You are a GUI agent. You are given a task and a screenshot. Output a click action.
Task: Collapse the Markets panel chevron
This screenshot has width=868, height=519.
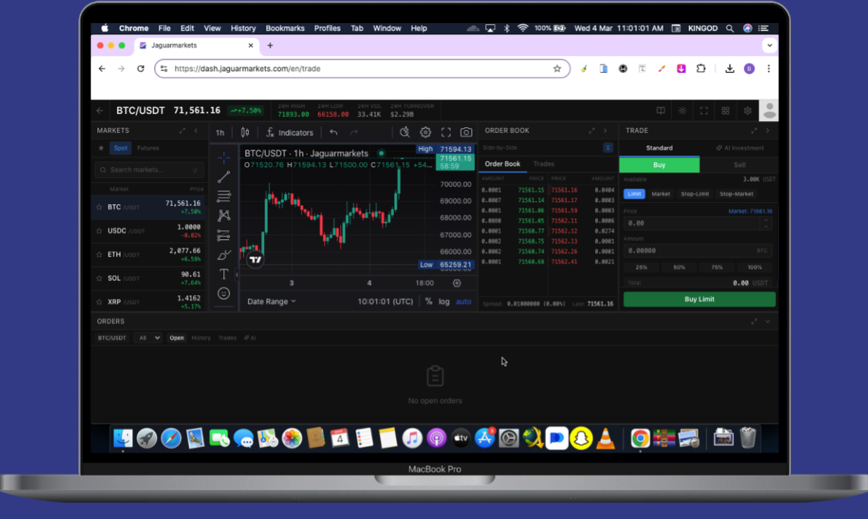(196, 131)
